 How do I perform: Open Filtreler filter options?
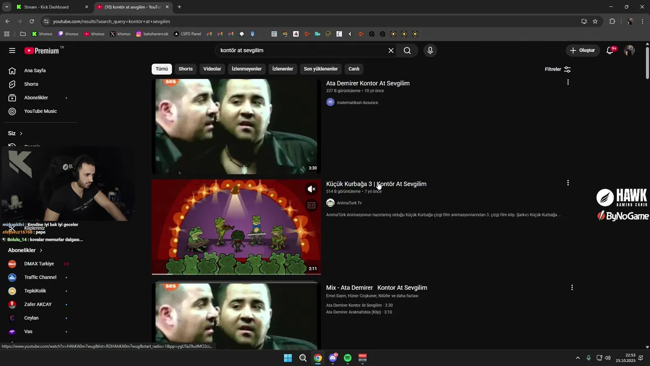click(558, 69)
